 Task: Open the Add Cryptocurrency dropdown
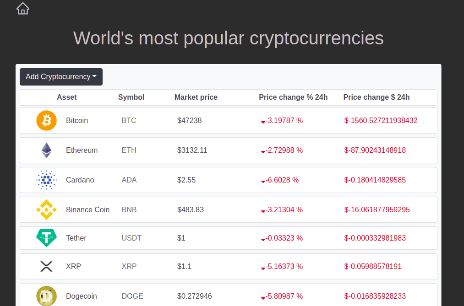point(61,77)
